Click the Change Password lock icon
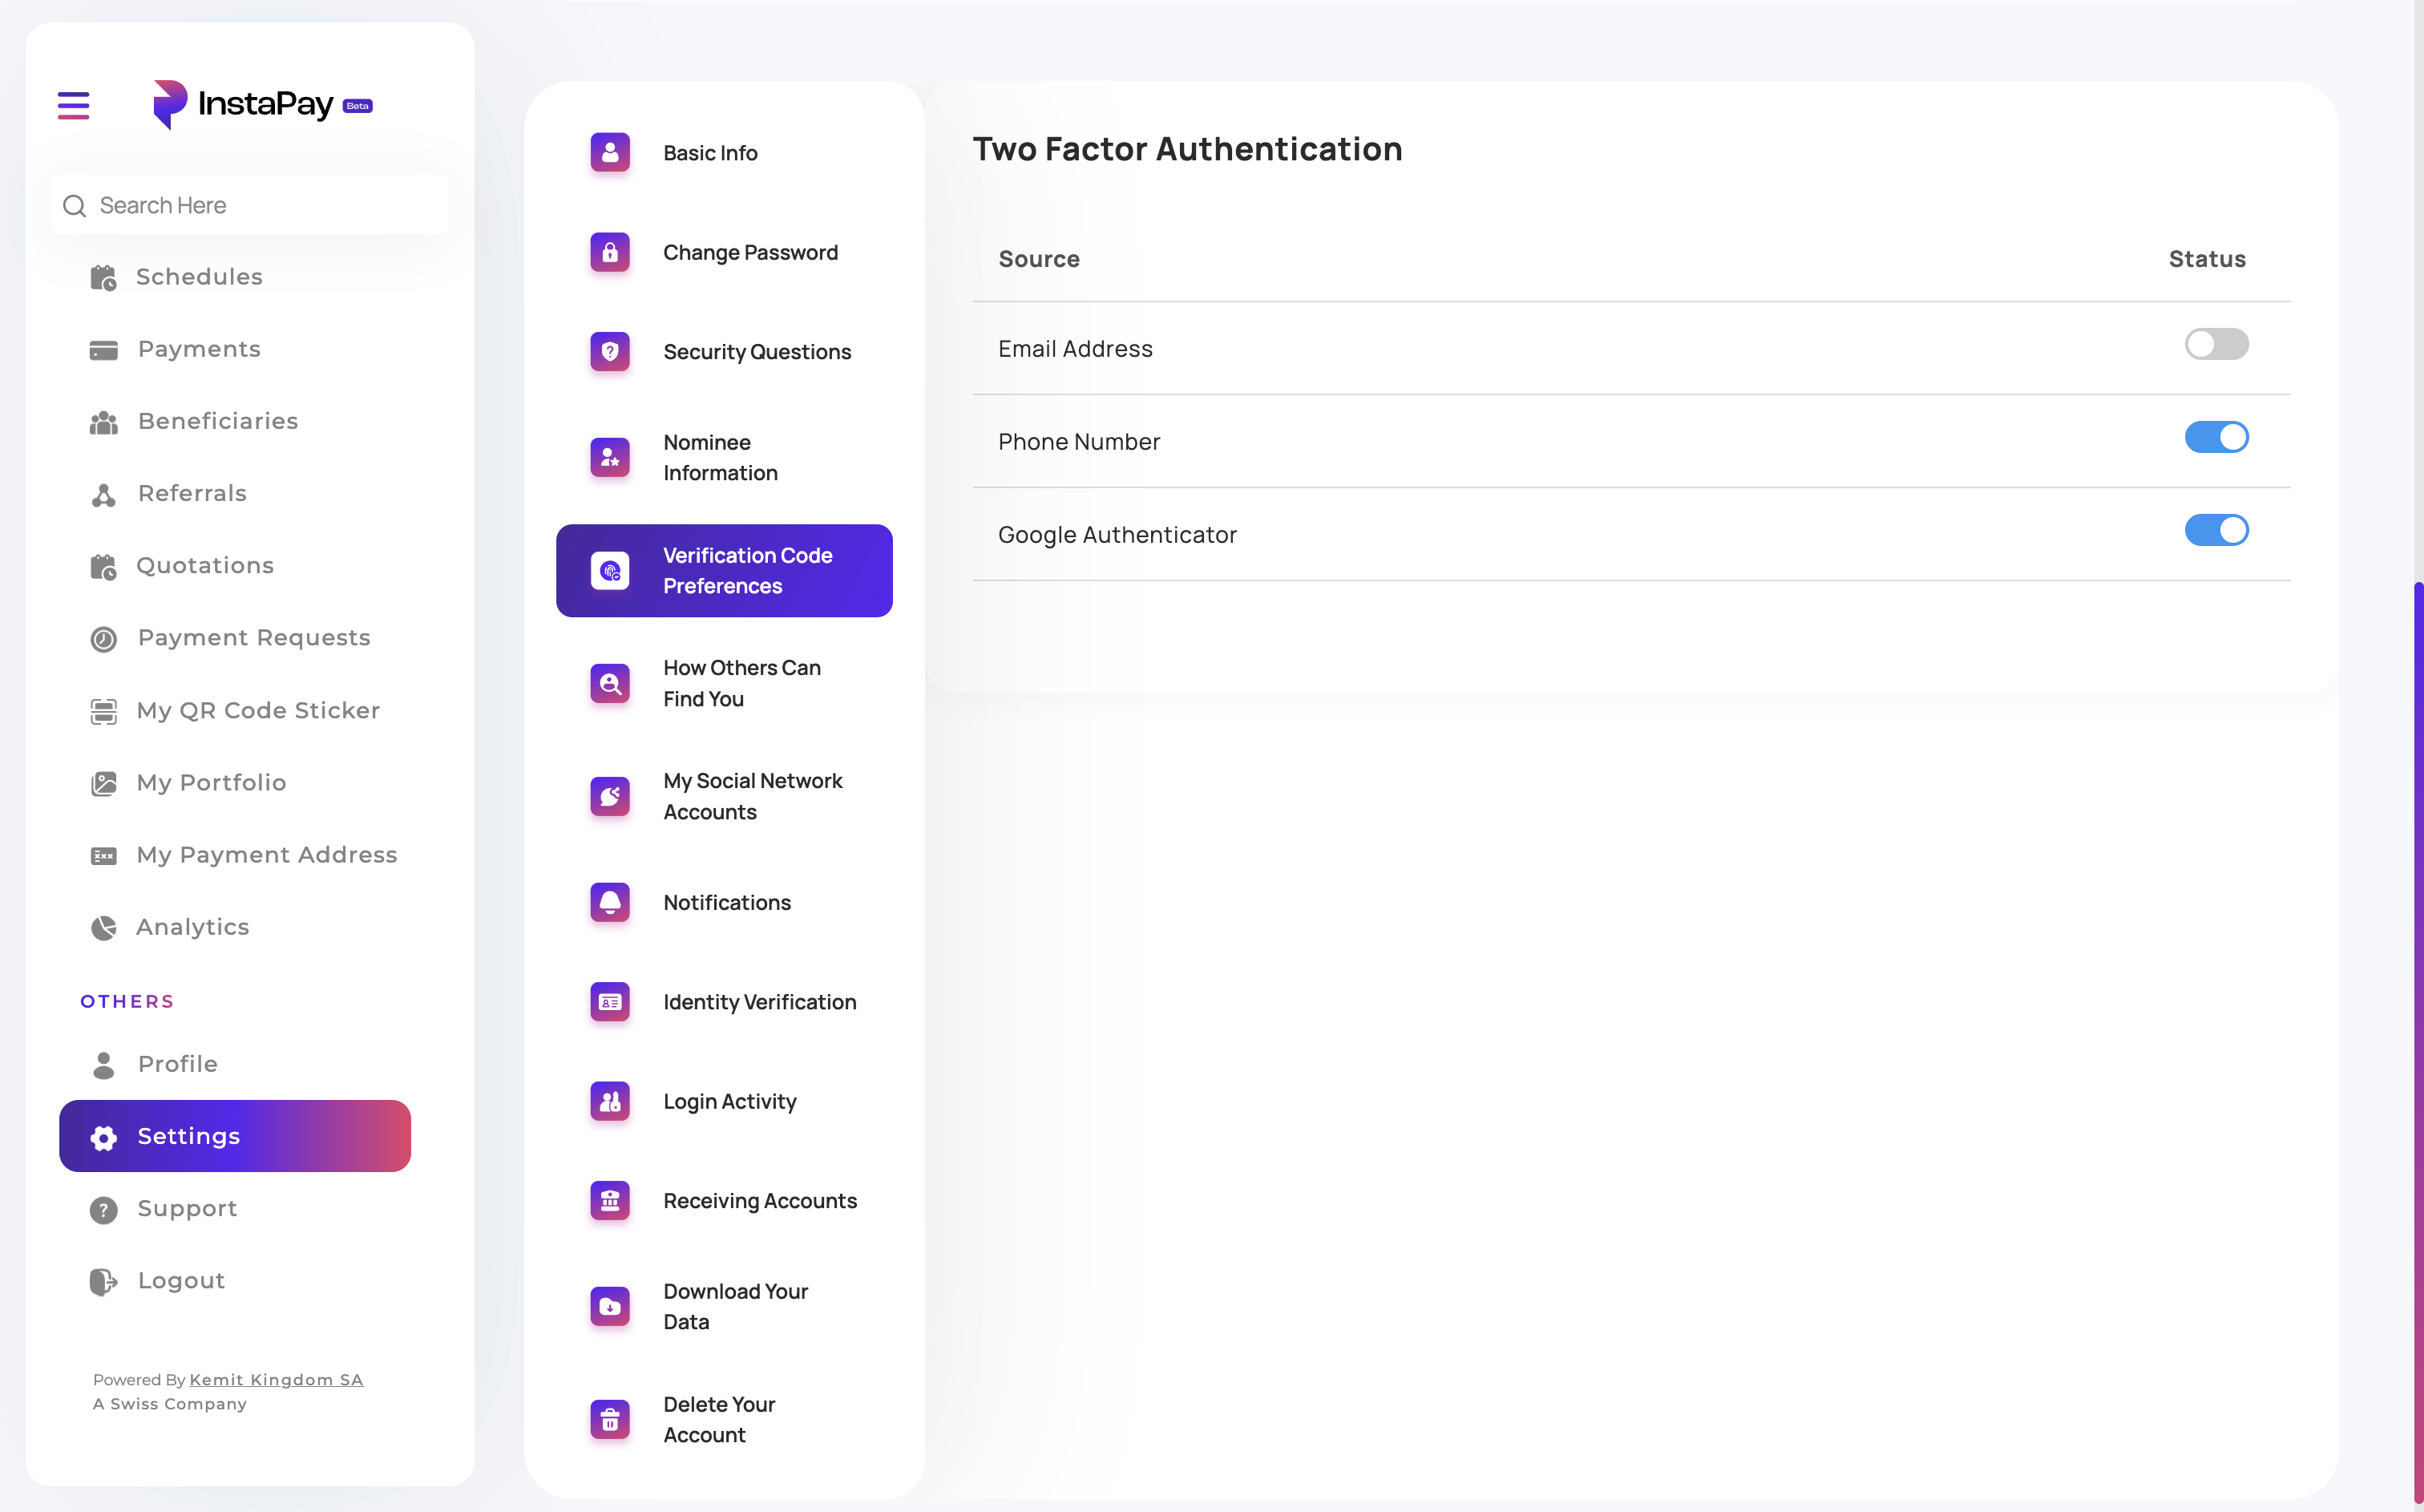The image size is (2424, 1512). click(610, 252)
